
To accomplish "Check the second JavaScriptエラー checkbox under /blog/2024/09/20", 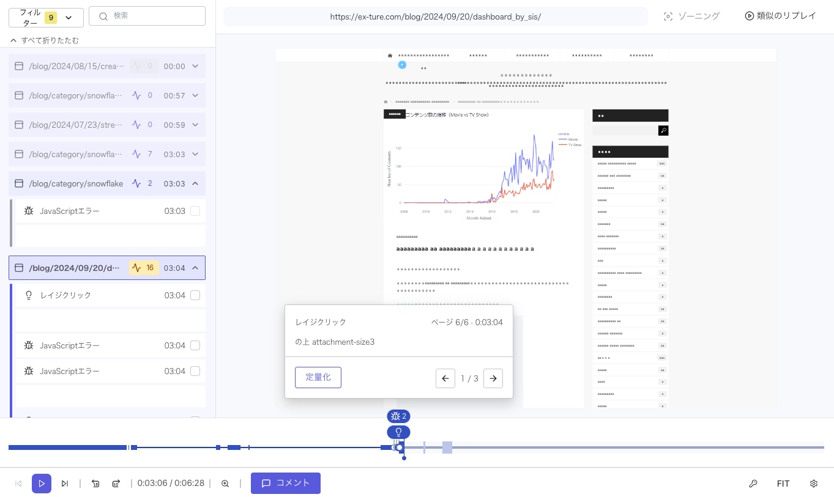I will coord(195,371).
